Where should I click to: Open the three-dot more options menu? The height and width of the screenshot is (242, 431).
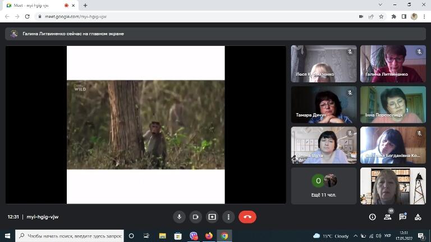[x=228, y=217]
